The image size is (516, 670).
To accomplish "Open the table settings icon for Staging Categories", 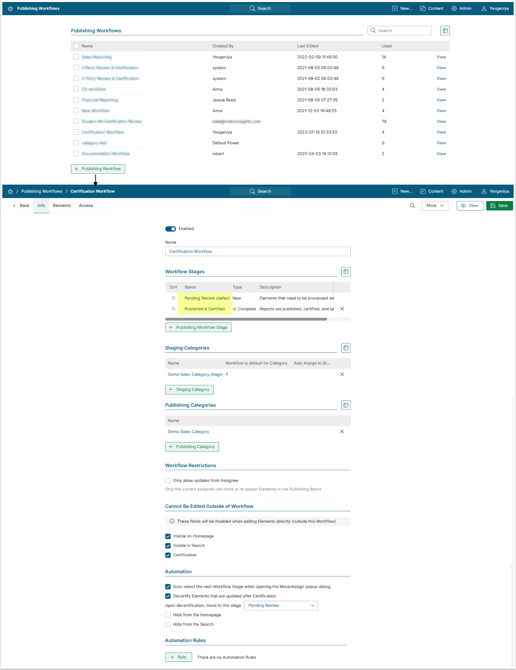I will tap(346, 348).
